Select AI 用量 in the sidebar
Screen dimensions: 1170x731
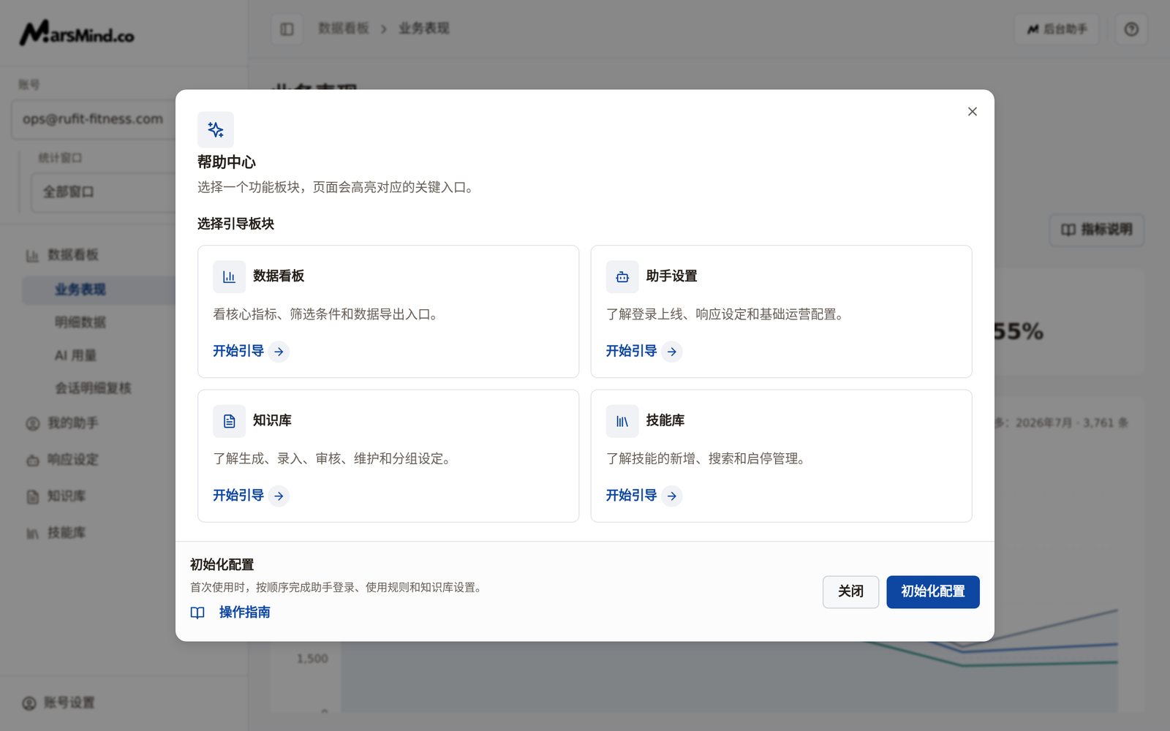75,355
